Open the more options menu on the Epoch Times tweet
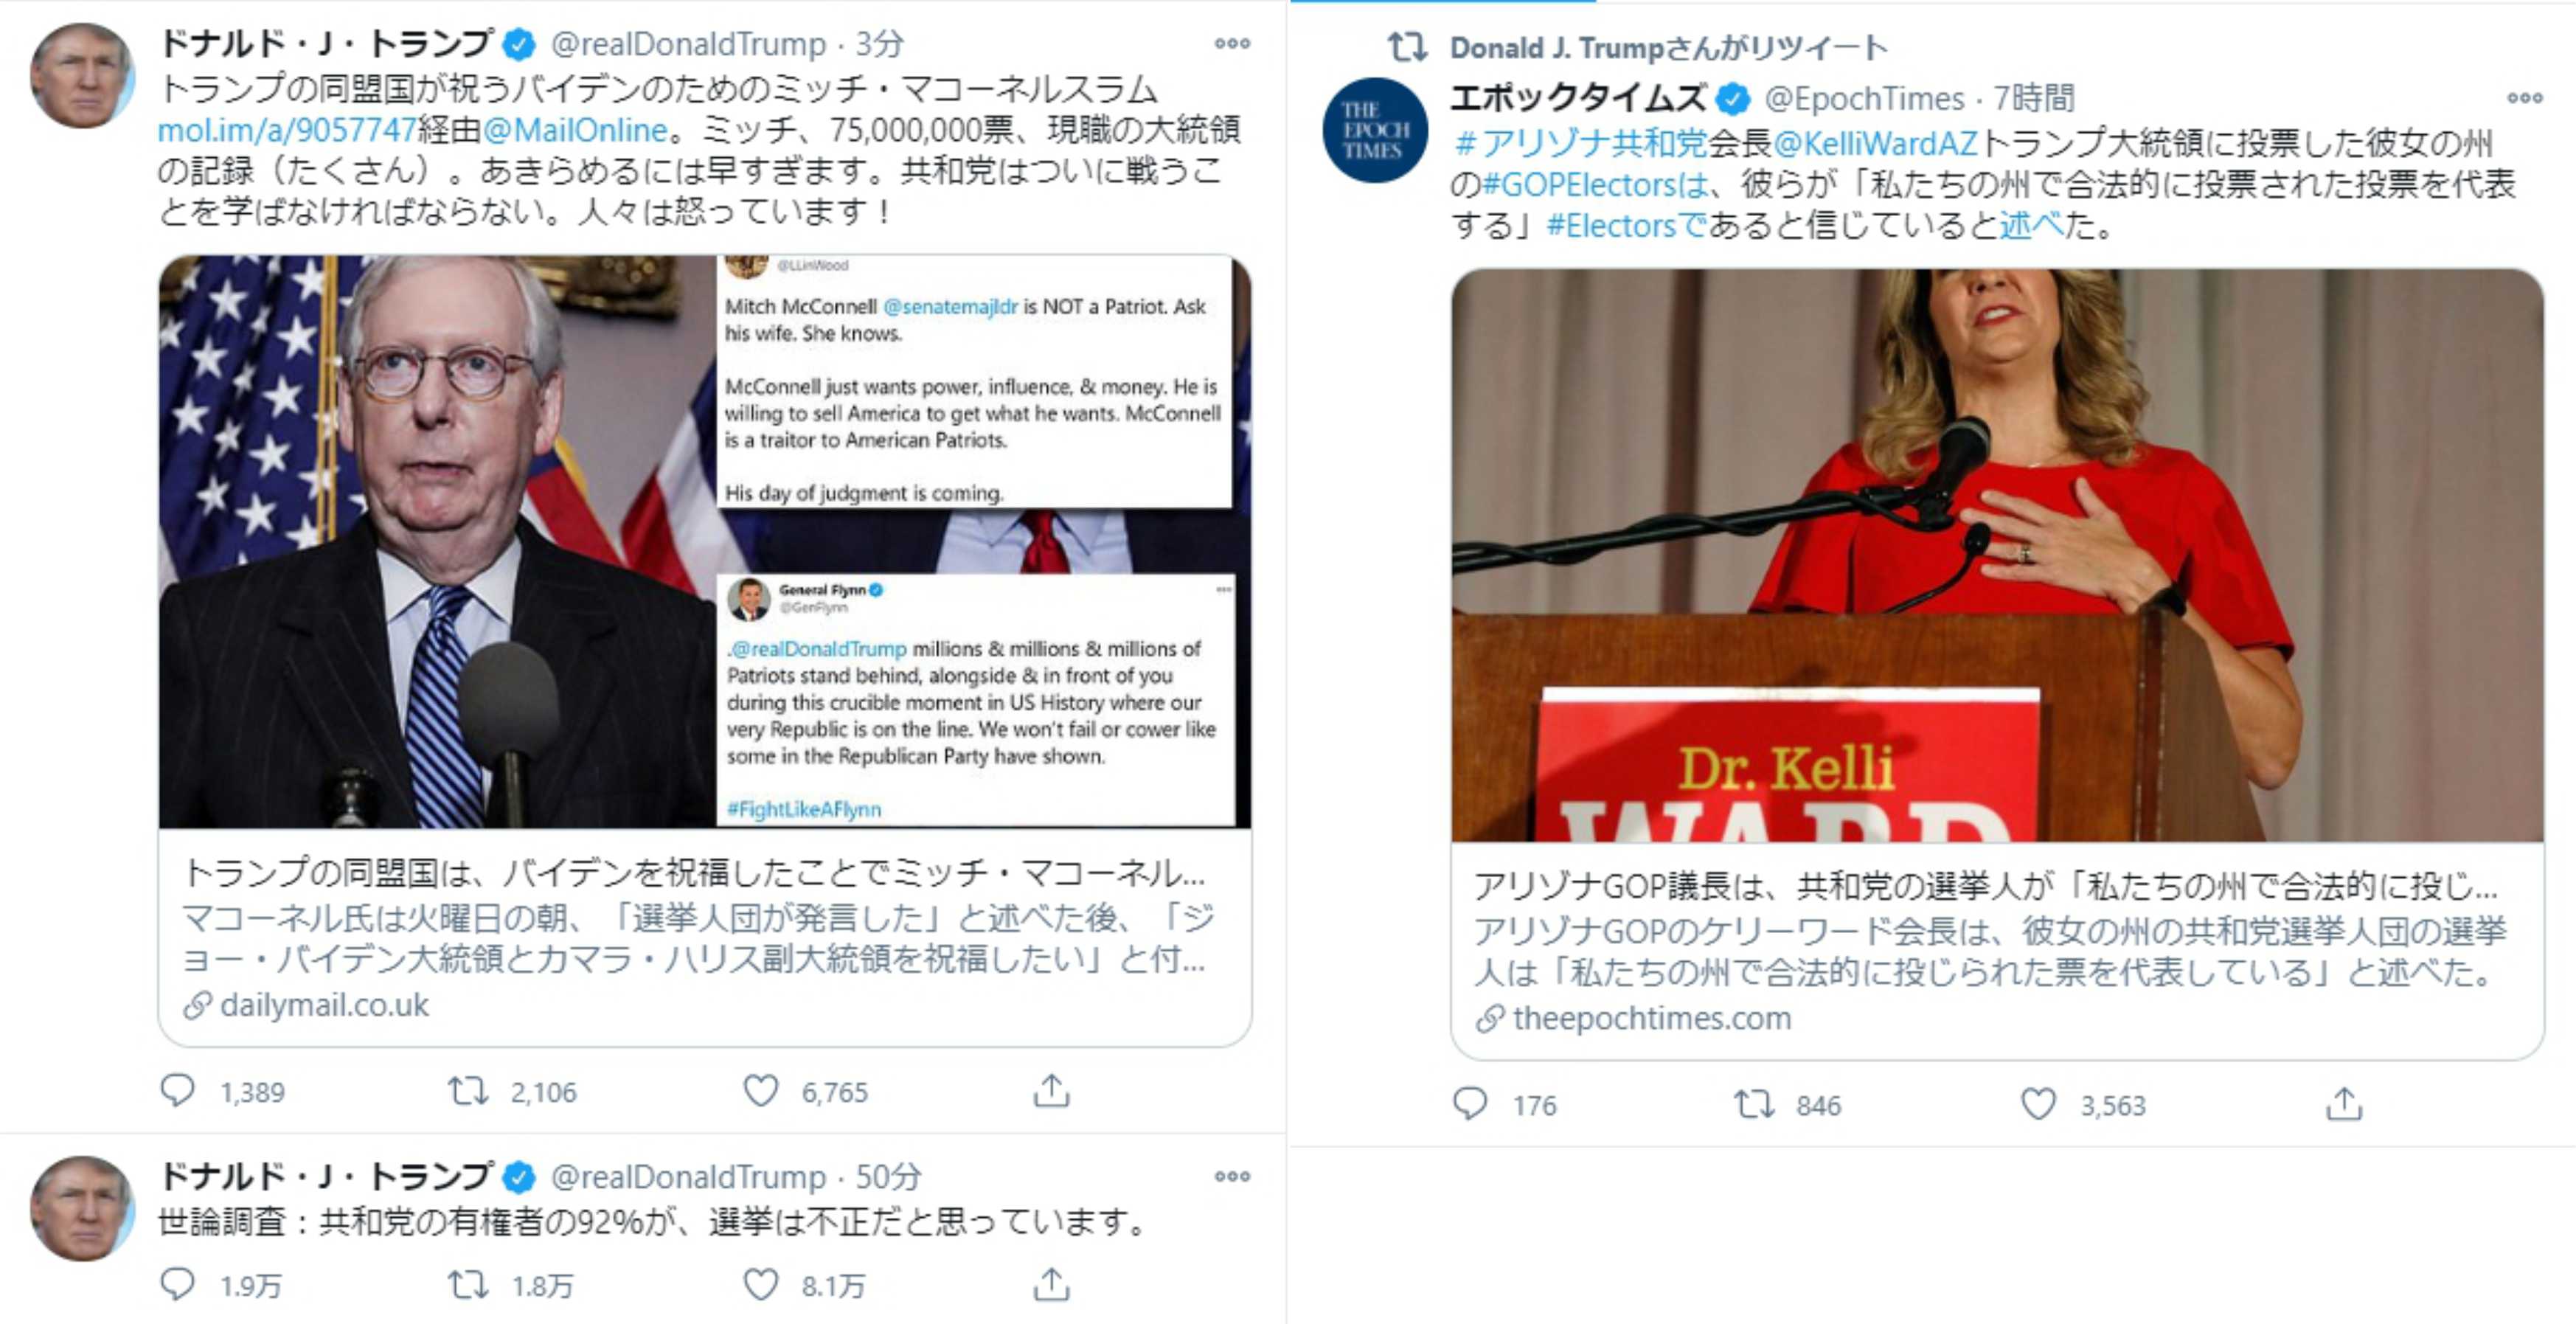This screenshot has height=1324, width=2576. [2525, 97]
